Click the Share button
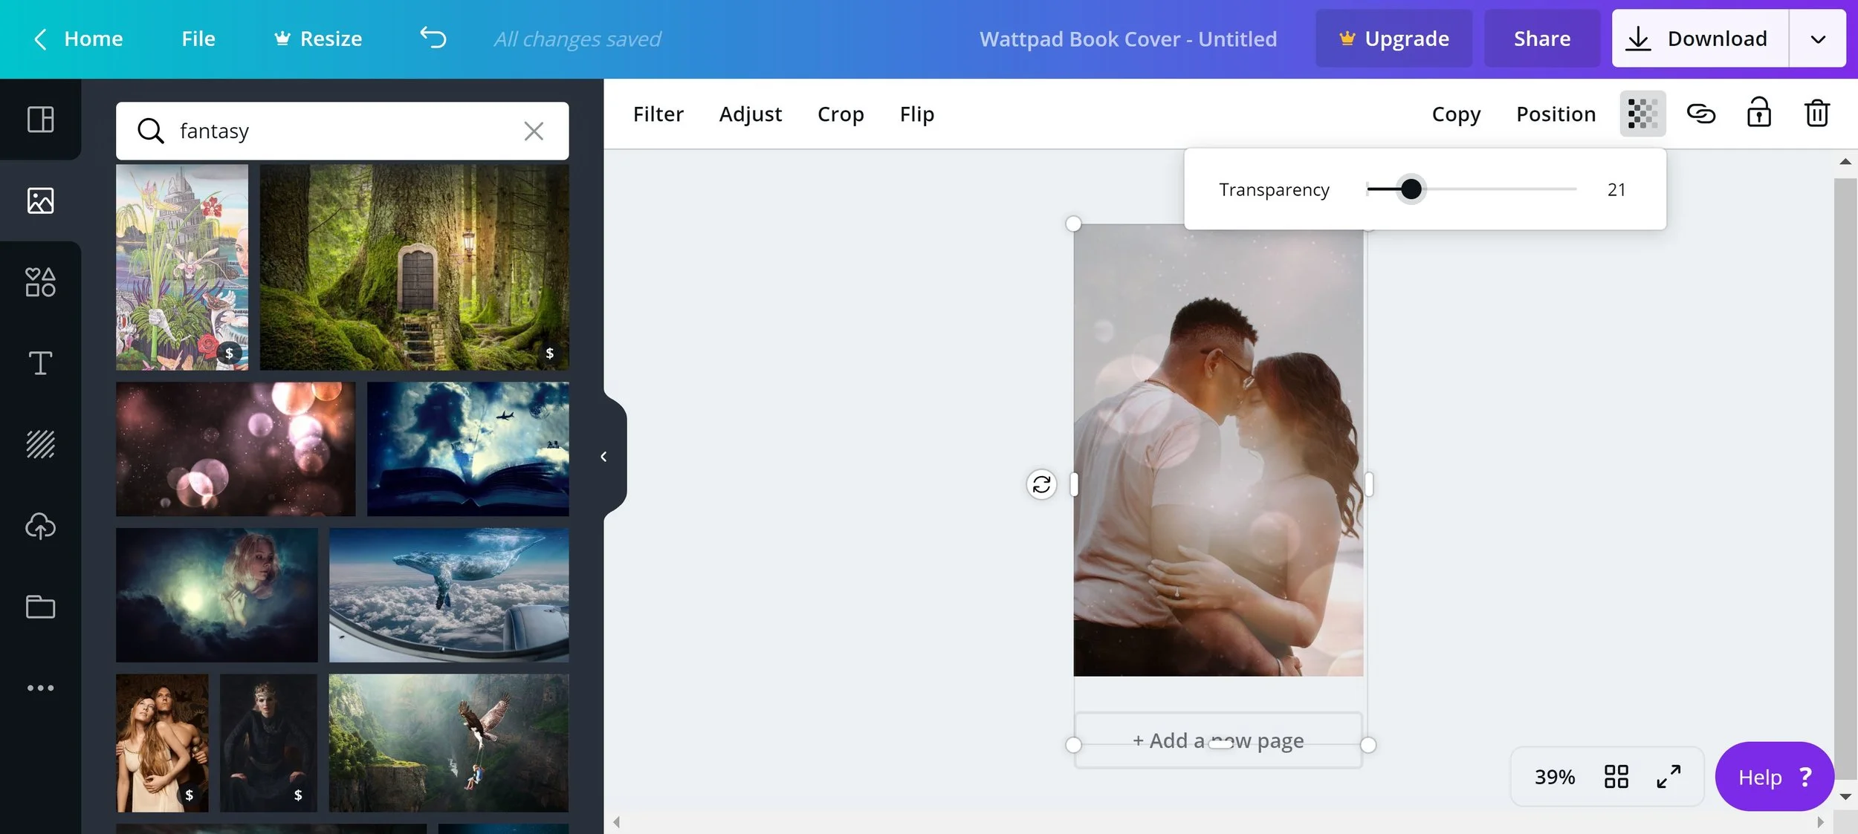Viewport: 1858px width, 834px height. pyautogui.click(x=1541, y=39)
